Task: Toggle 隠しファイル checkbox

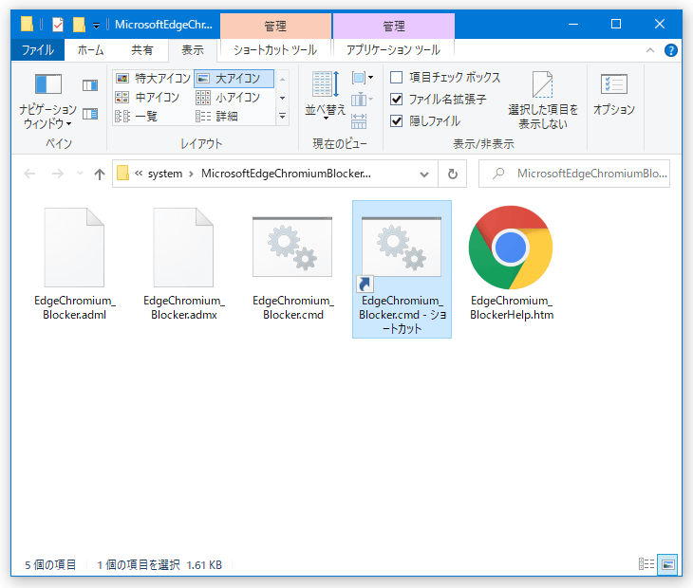Action: 397,120
